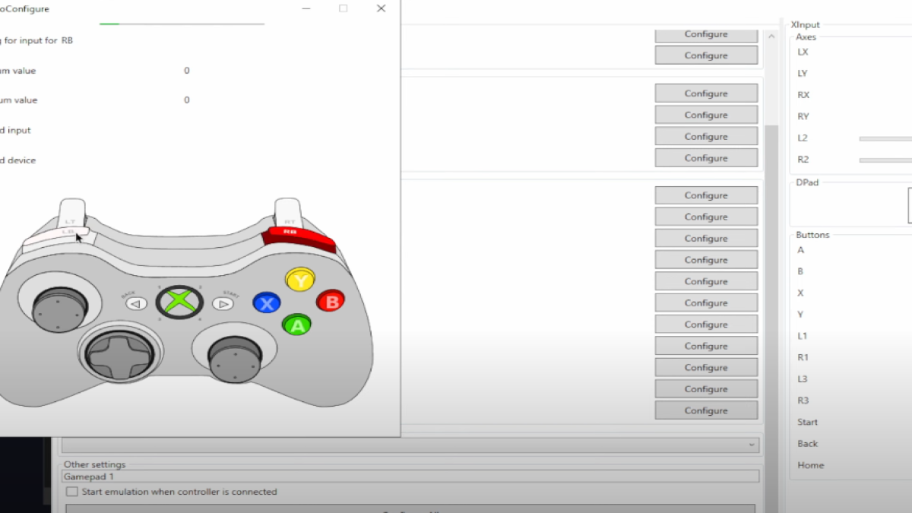Click the LT trigger on the controller image
This screenshot has height=513, width=912.
[x=72, y=213]
